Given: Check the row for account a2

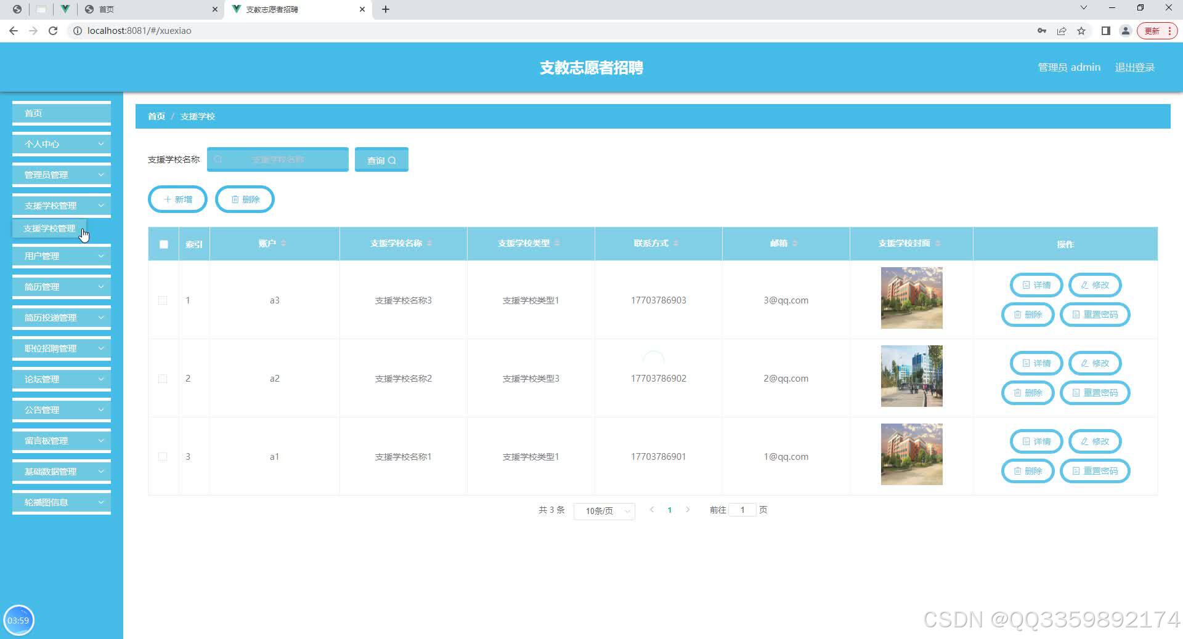Looking at the screenshot, I should click(163, 379).
